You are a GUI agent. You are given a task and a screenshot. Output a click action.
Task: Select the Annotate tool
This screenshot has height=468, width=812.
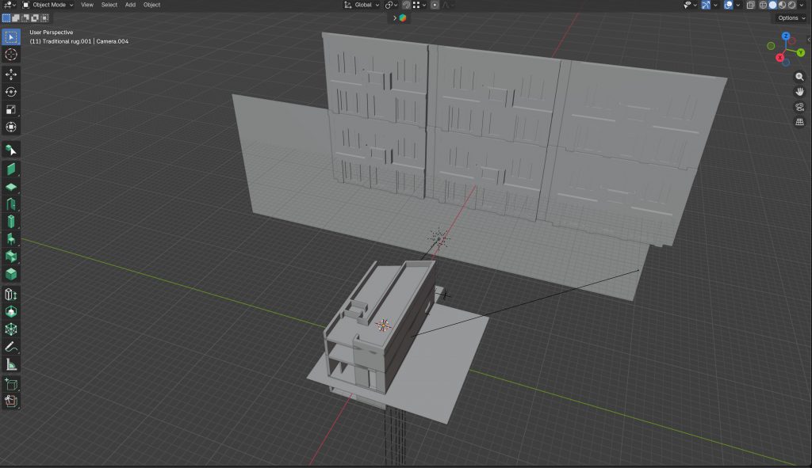point(11,347)
